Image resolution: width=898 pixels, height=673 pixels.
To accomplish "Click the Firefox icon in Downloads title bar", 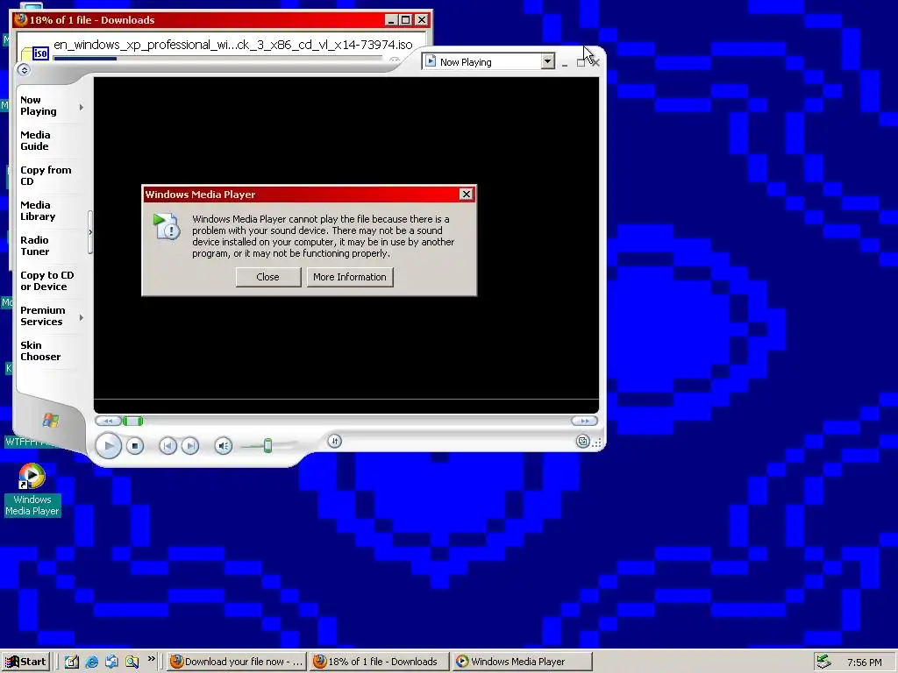I will click(21, 19).
